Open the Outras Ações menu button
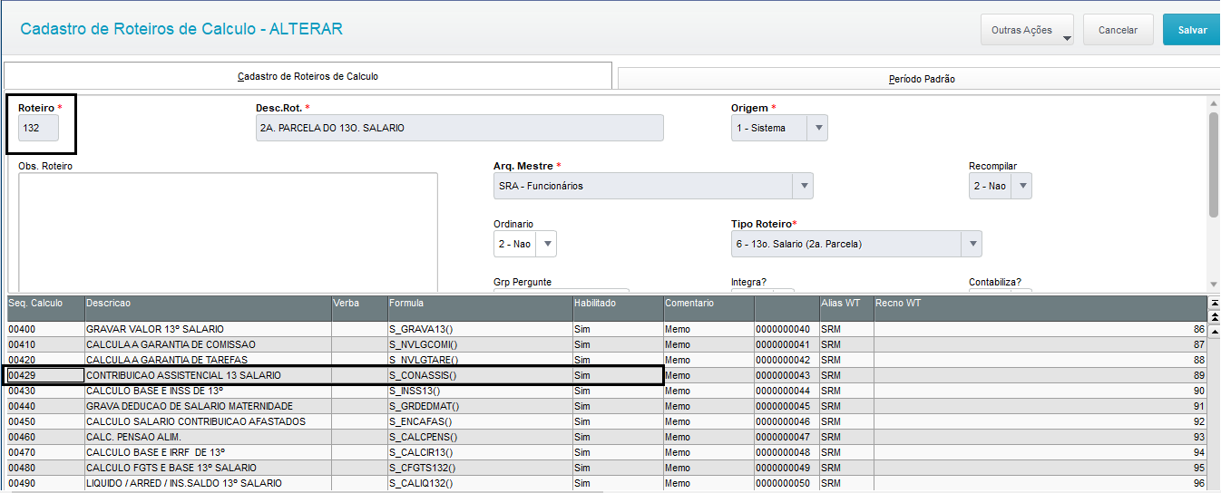This screenshot has height=493, width=1221. (x=1027, y=30)
